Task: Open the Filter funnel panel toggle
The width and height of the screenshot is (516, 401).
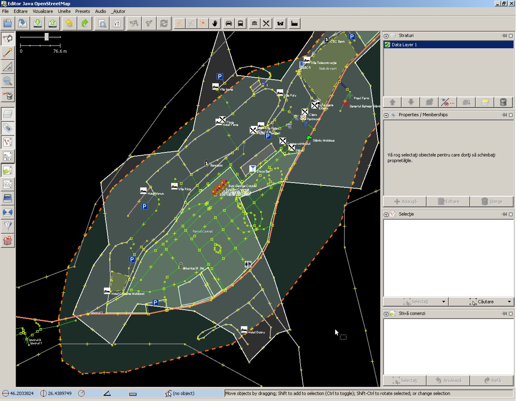Action: point(8,226)
